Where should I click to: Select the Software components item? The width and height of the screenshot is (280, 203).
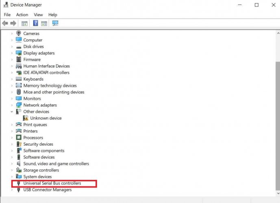click(44, 151)
